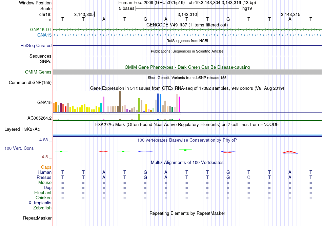
Task: Click the 3,143,305 position marker
Action: (x=84, y=14)
